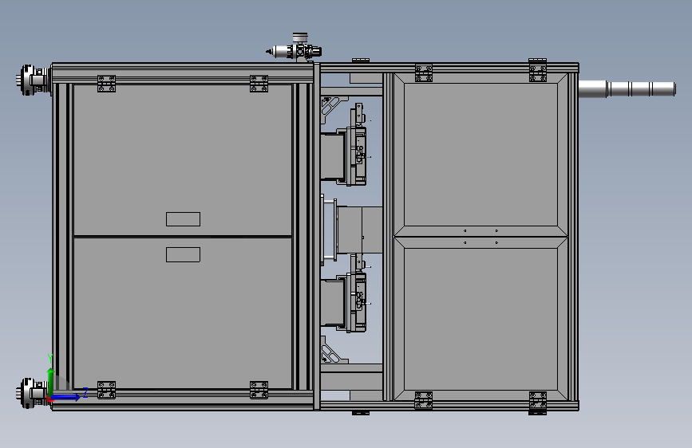
Task: Select the upper half of the left door panel
Action: (182, 160)
